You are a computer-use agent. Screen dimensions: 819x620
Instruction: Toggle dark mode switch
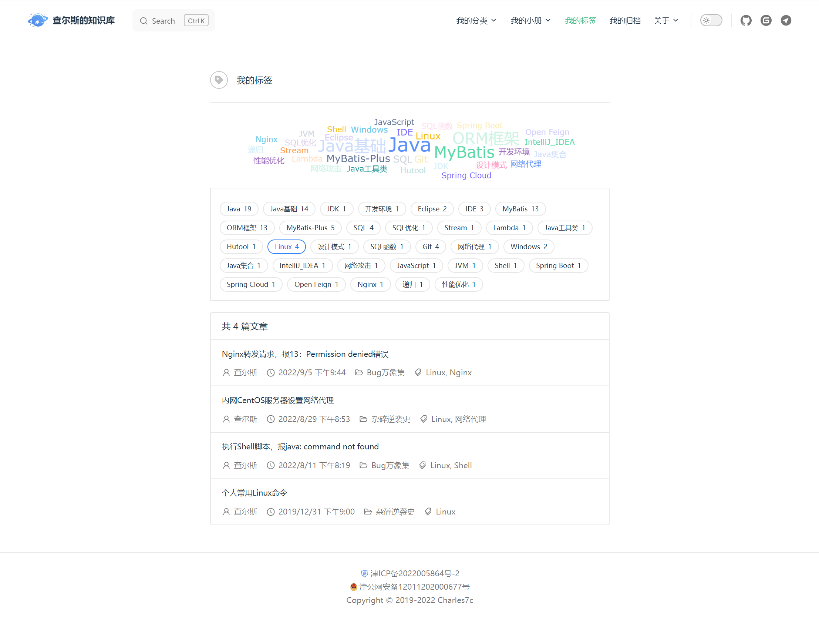(711, 20)
